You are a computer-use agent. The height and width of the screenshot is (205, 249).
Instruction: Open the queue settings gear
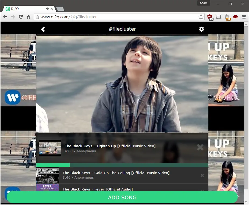pos(201,29)
